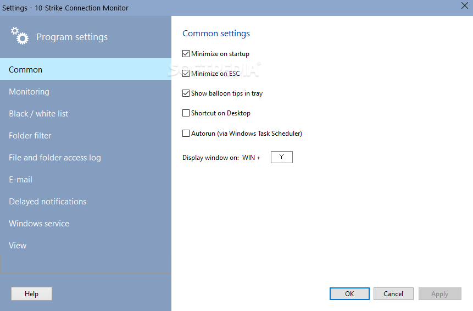The image size is (473, 311).
Task: Go to File and folder access log
Action: click(x=86, y=158)
